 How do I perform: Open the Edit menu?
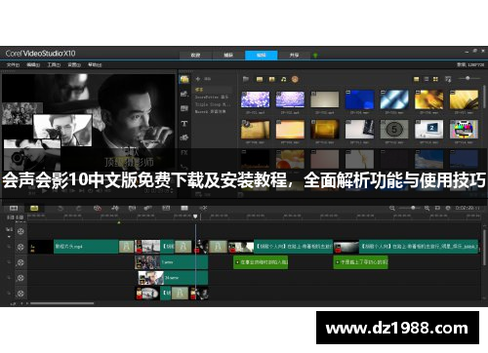coord(33,64)
